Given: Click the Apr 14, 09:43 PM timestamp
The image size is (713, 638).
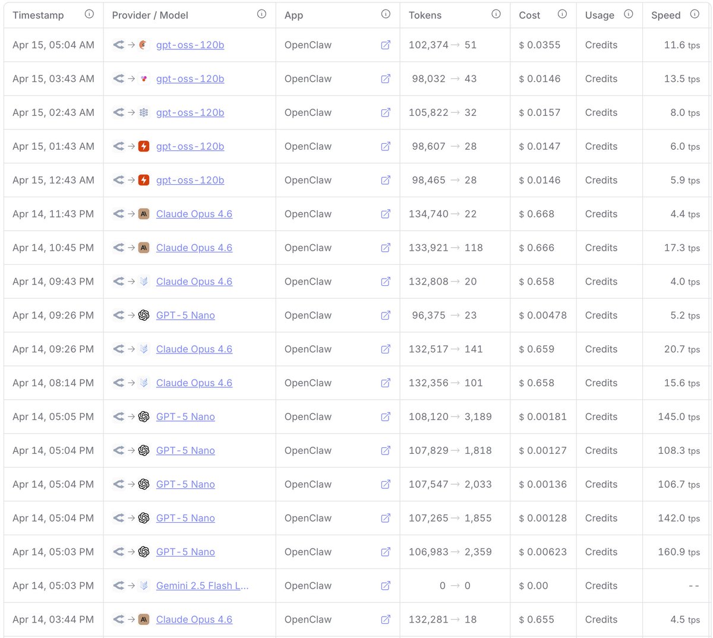Looking at the screenshot, I should 53,282.
